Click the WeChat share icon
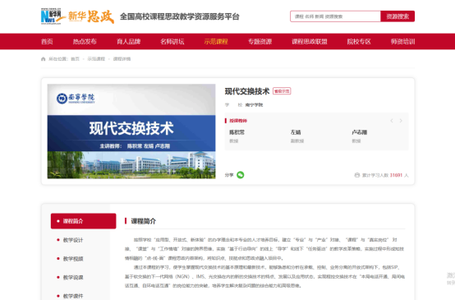The width and height of the screenshot is (455, 300). (x=241, y=175)
